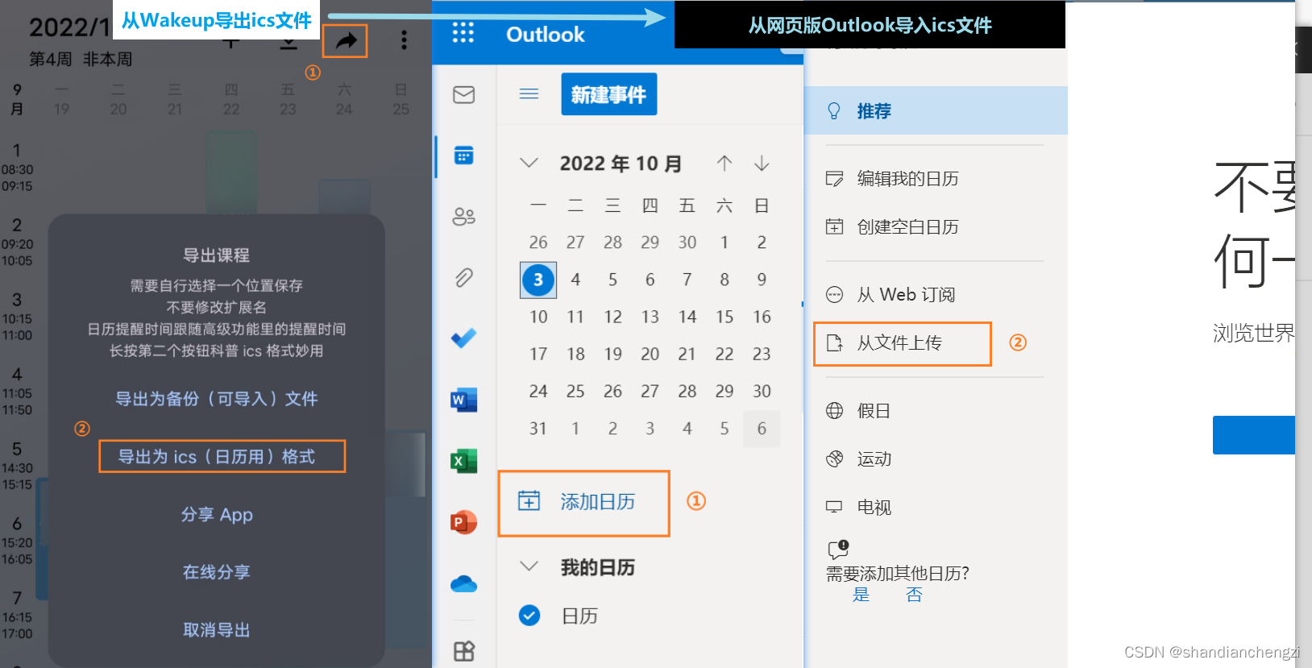Open the three-dot menu in Wakeup
Screen dimensions: 1312x668
404,40
